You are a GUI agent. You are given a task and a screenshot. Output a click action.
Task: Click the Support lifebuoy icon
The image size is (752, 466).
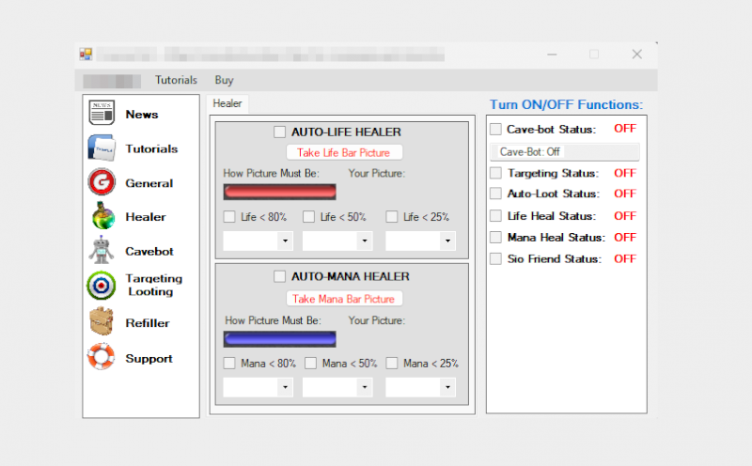pyautogui.click(x=102, y=358)
